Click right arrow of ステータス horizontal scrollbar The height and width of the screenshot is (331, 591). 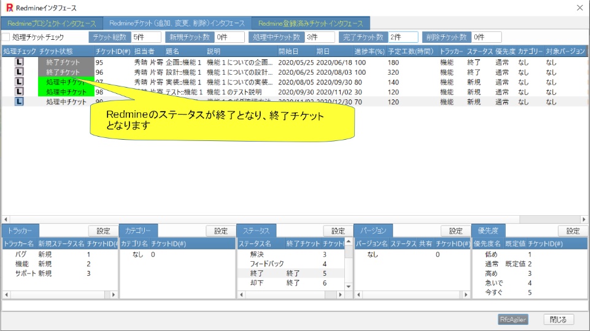coord(341,295)
